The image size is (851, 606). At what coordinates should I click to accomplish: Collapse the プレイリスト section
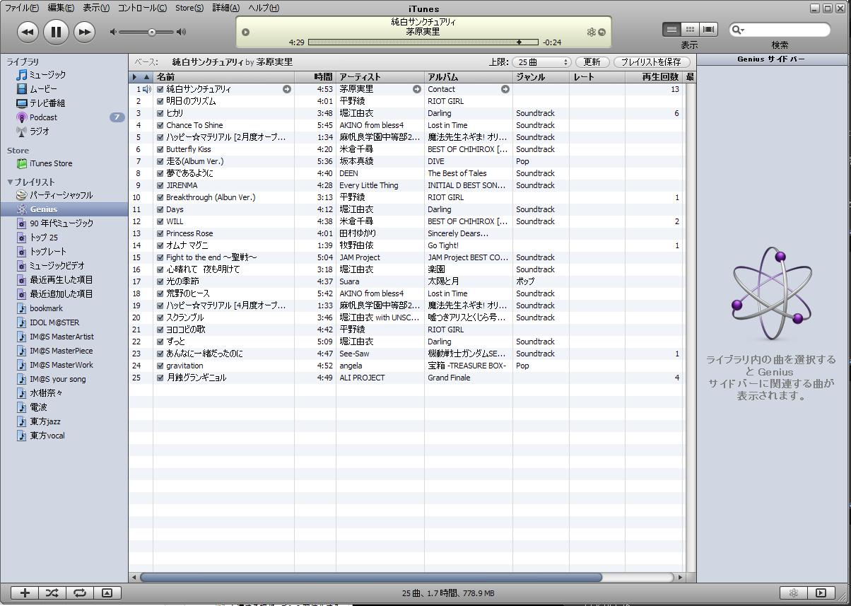pos(10,182)
